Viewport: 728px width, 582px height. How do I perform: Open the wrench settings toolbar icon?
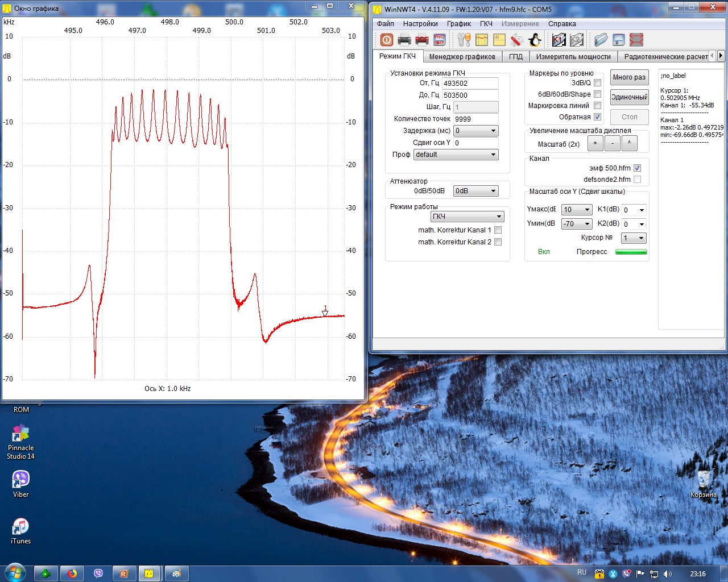pyautogui.click(x=464, y=40)
